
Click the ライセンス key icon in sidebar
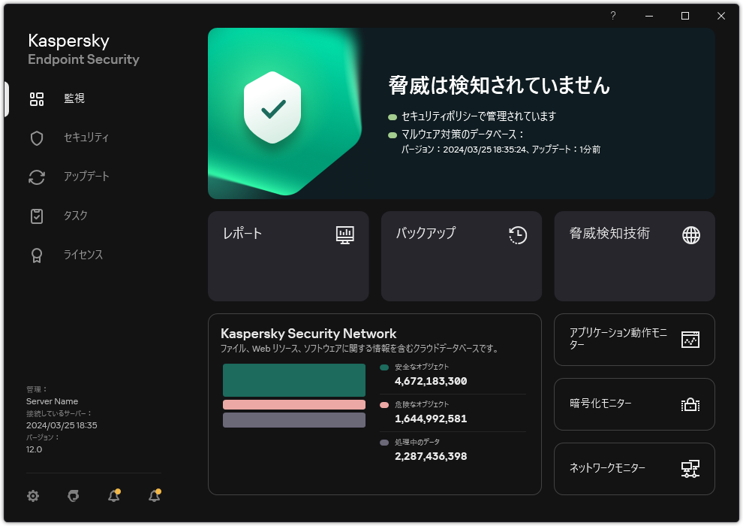37,255
